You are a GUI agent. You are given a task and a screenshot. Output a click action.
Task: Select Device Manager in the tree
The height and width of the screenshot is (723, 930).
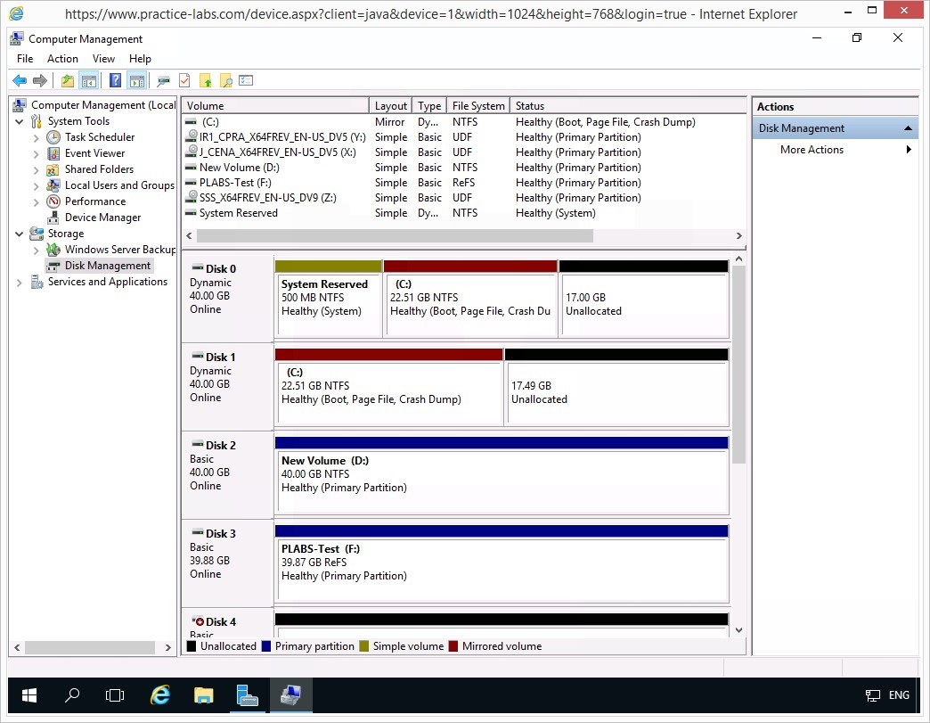(x=102, y=218)
